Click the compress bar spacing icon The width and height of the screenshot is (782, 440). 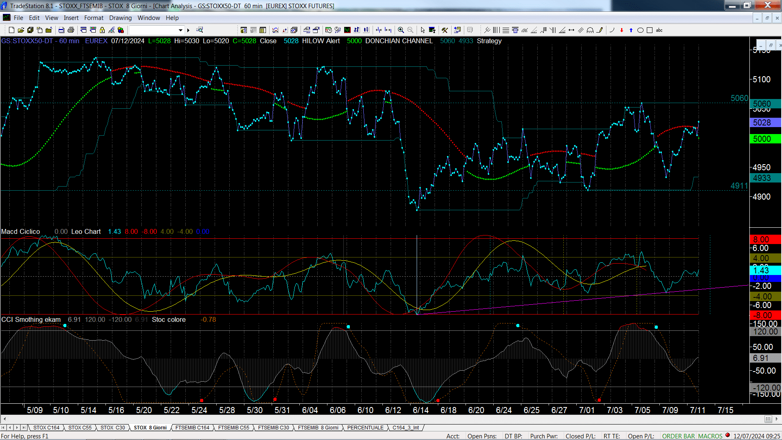pos(379,30)
